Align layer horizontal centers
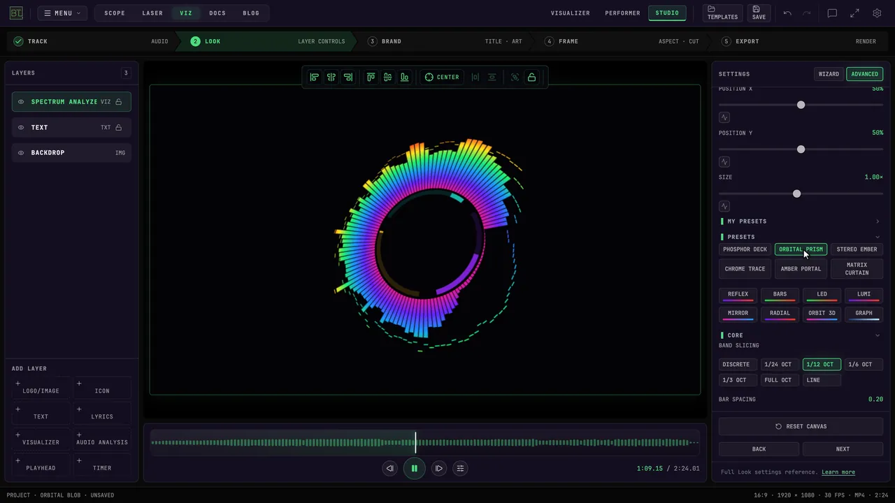This screenshot has width=895, height=503. pos(331,77)
